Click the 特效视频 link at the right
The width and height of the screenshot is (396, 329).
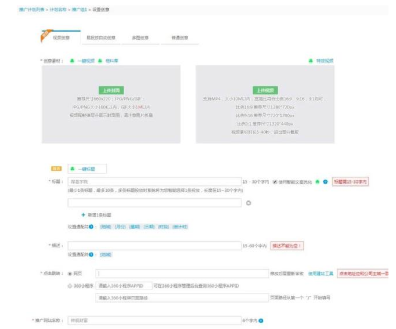tap(325, 61)
